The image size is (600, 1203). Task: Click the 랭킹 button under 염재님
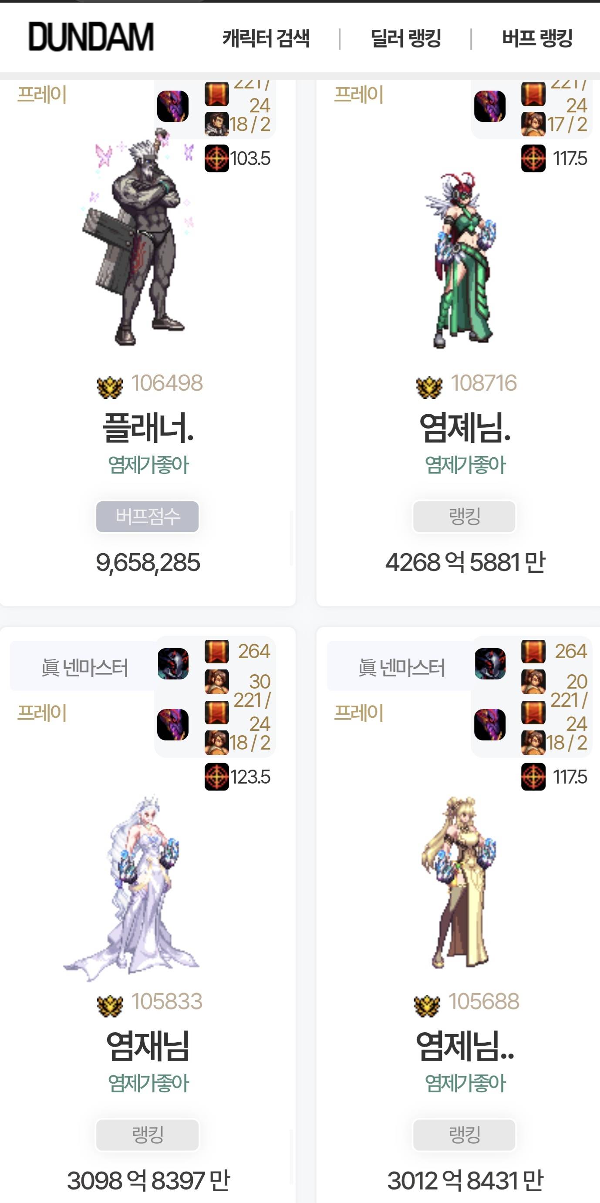point(148,1135)
